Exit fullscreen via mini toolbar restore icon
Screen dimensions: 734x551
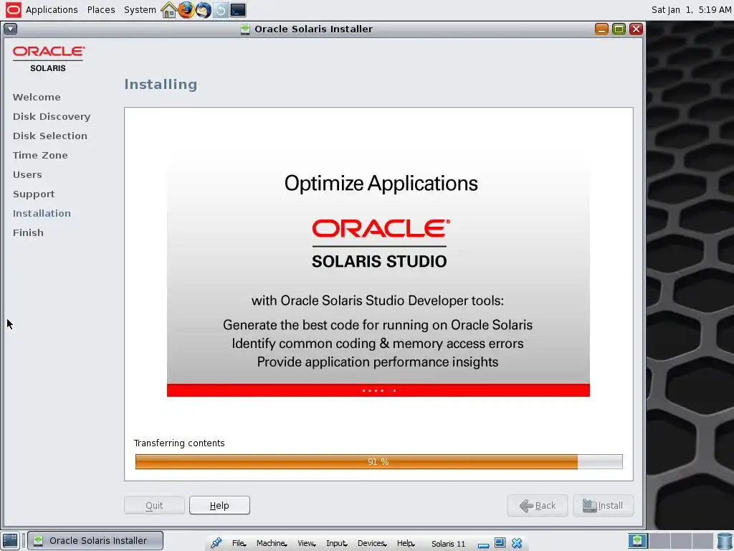click(500, 542)
